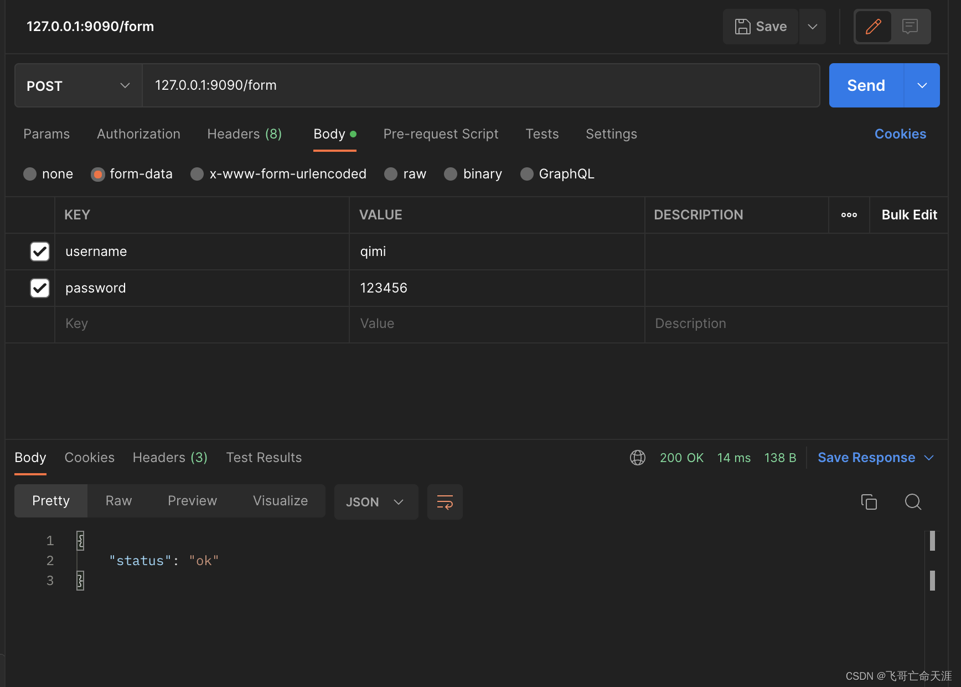Copy response with the copy icon
The image size is (961, 687).
[x=869, y=502]
